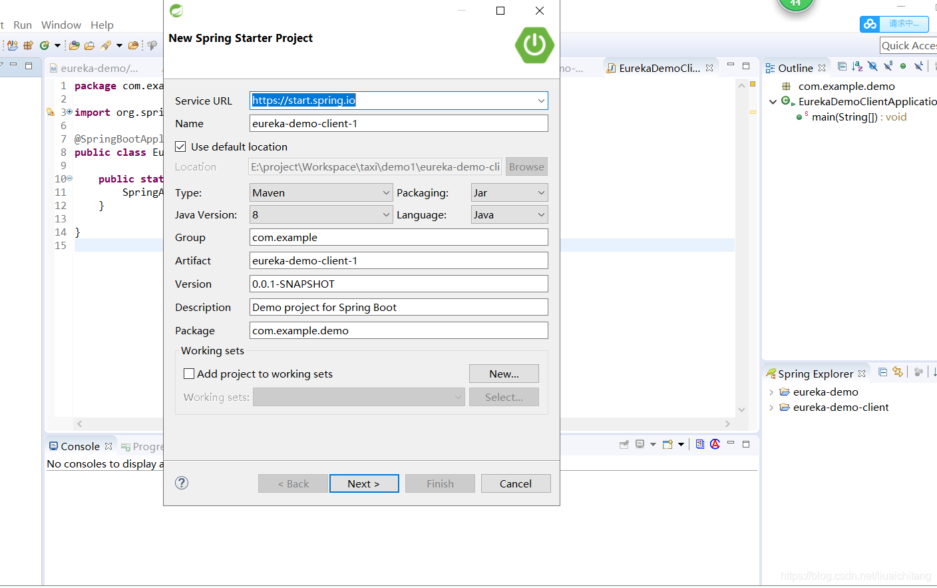Screen dimensions: 937x588
Task: Click the New Java Class toolbar icon
Action: 45,45
